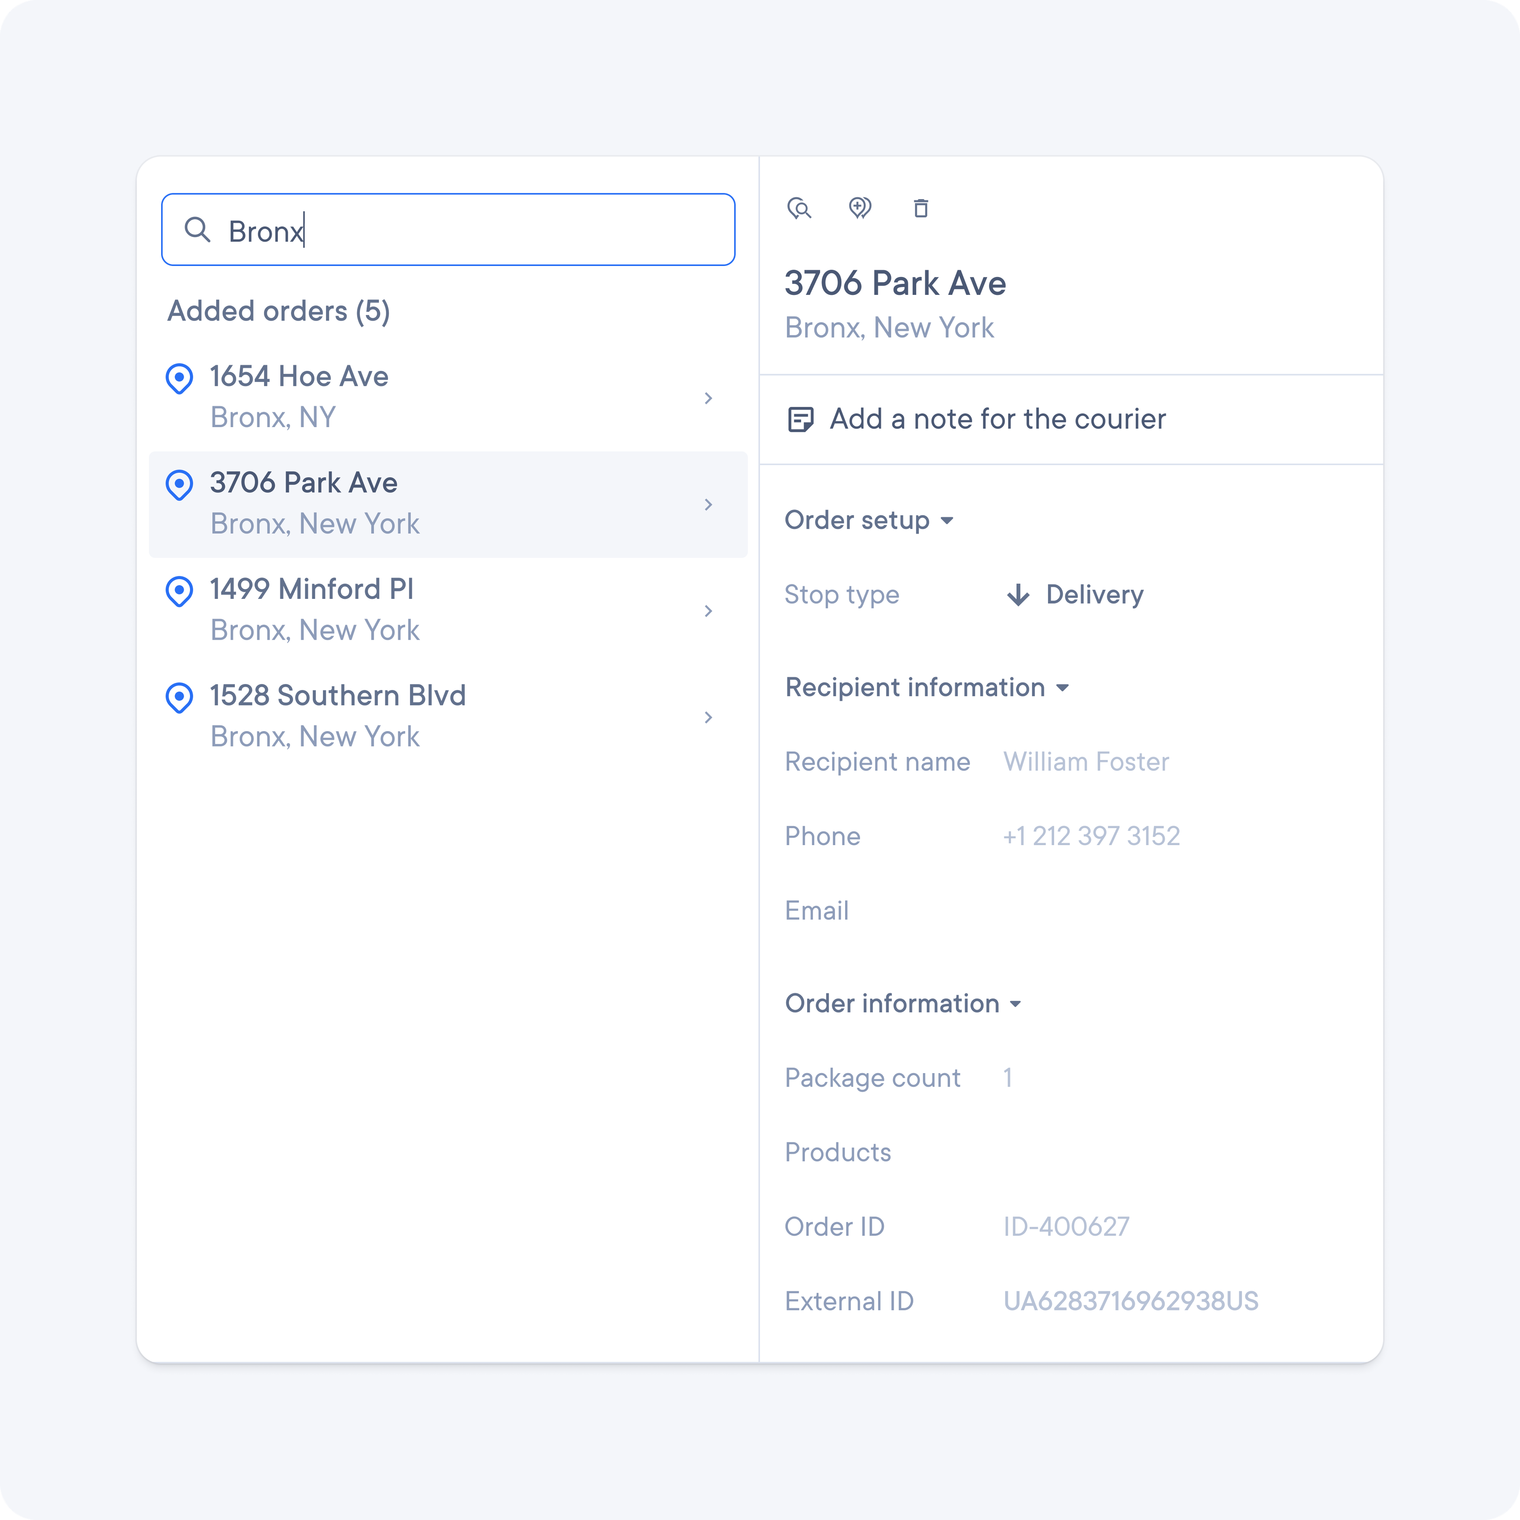Click the search location pin icon above address
This screenshot has width=1520, height=1520.
tap(800, 209)
